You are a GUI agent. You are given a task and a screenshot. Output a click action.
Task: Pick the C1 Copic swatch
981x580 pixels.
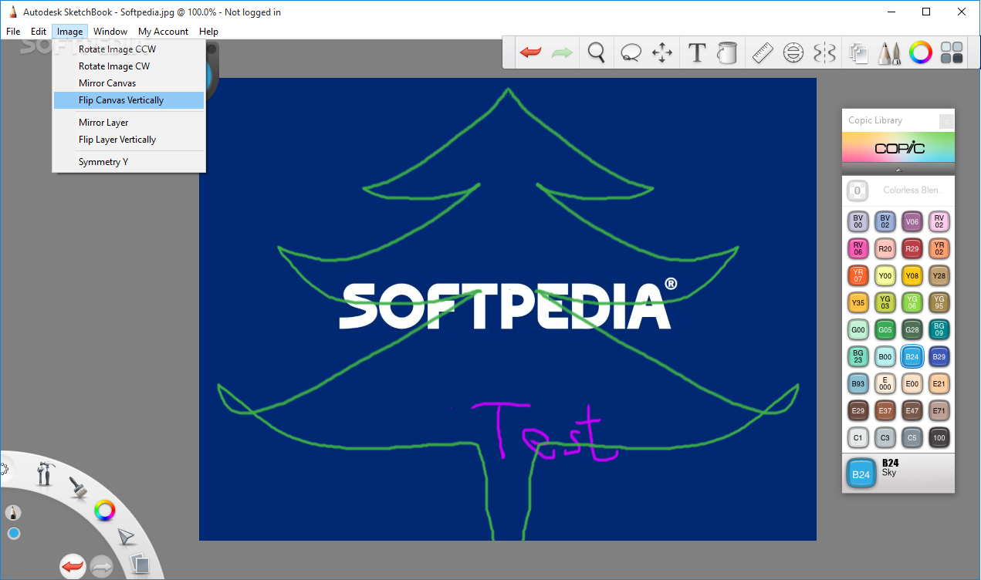[x=858, y=438]
